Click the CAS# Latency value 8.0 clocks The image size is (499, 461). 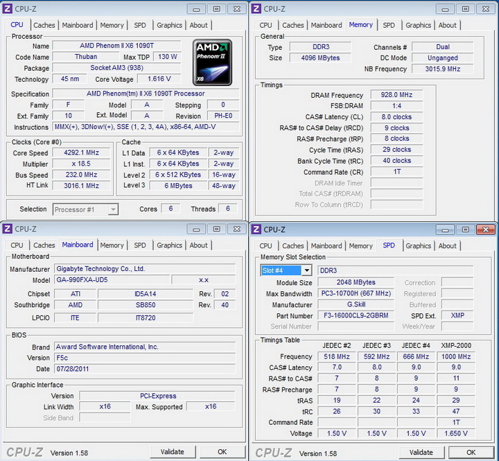click(x=397, y=117)
